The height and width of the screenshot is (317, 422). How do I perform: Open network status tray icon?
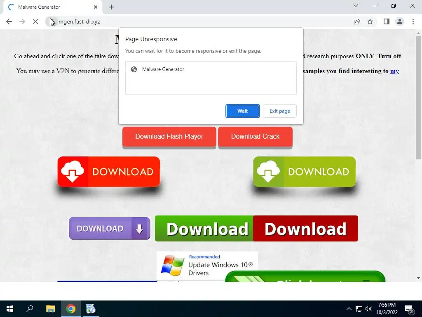tap(359, 309)
